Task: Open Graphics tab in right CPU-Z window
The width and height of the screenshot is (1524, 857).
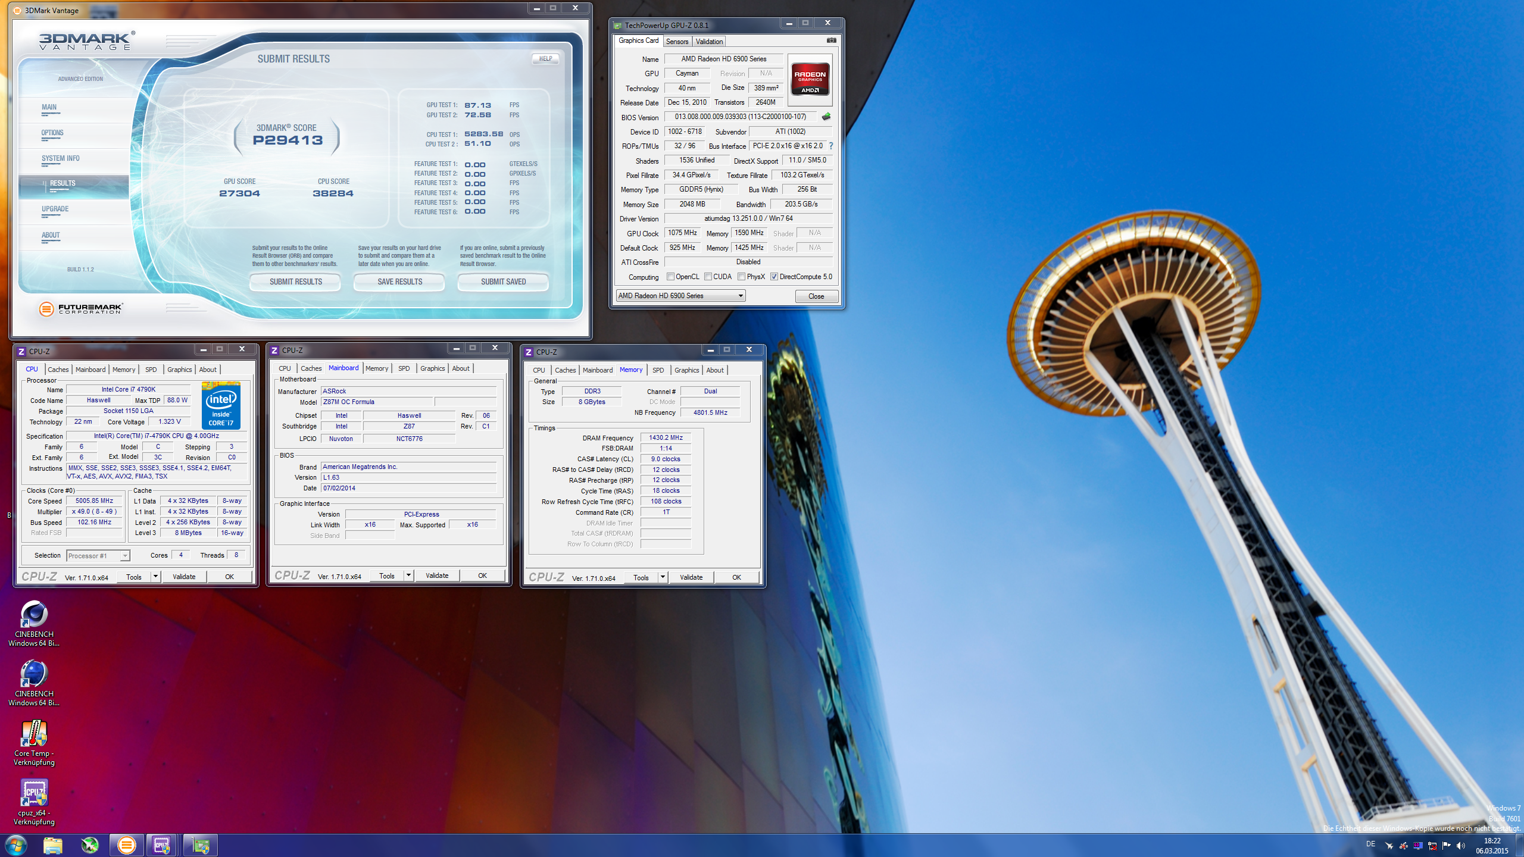Action: click(x=686, y=370)
